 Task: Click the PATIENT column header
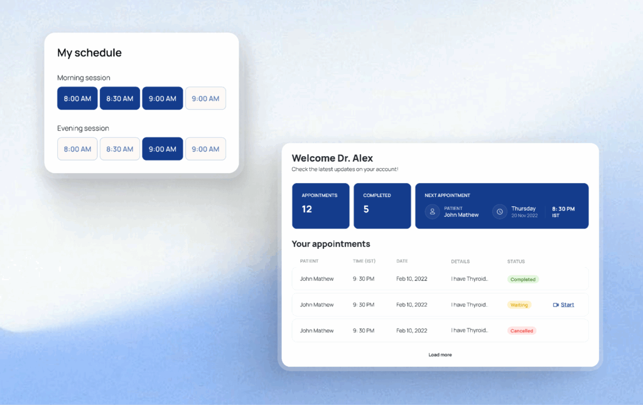(309, 261)
